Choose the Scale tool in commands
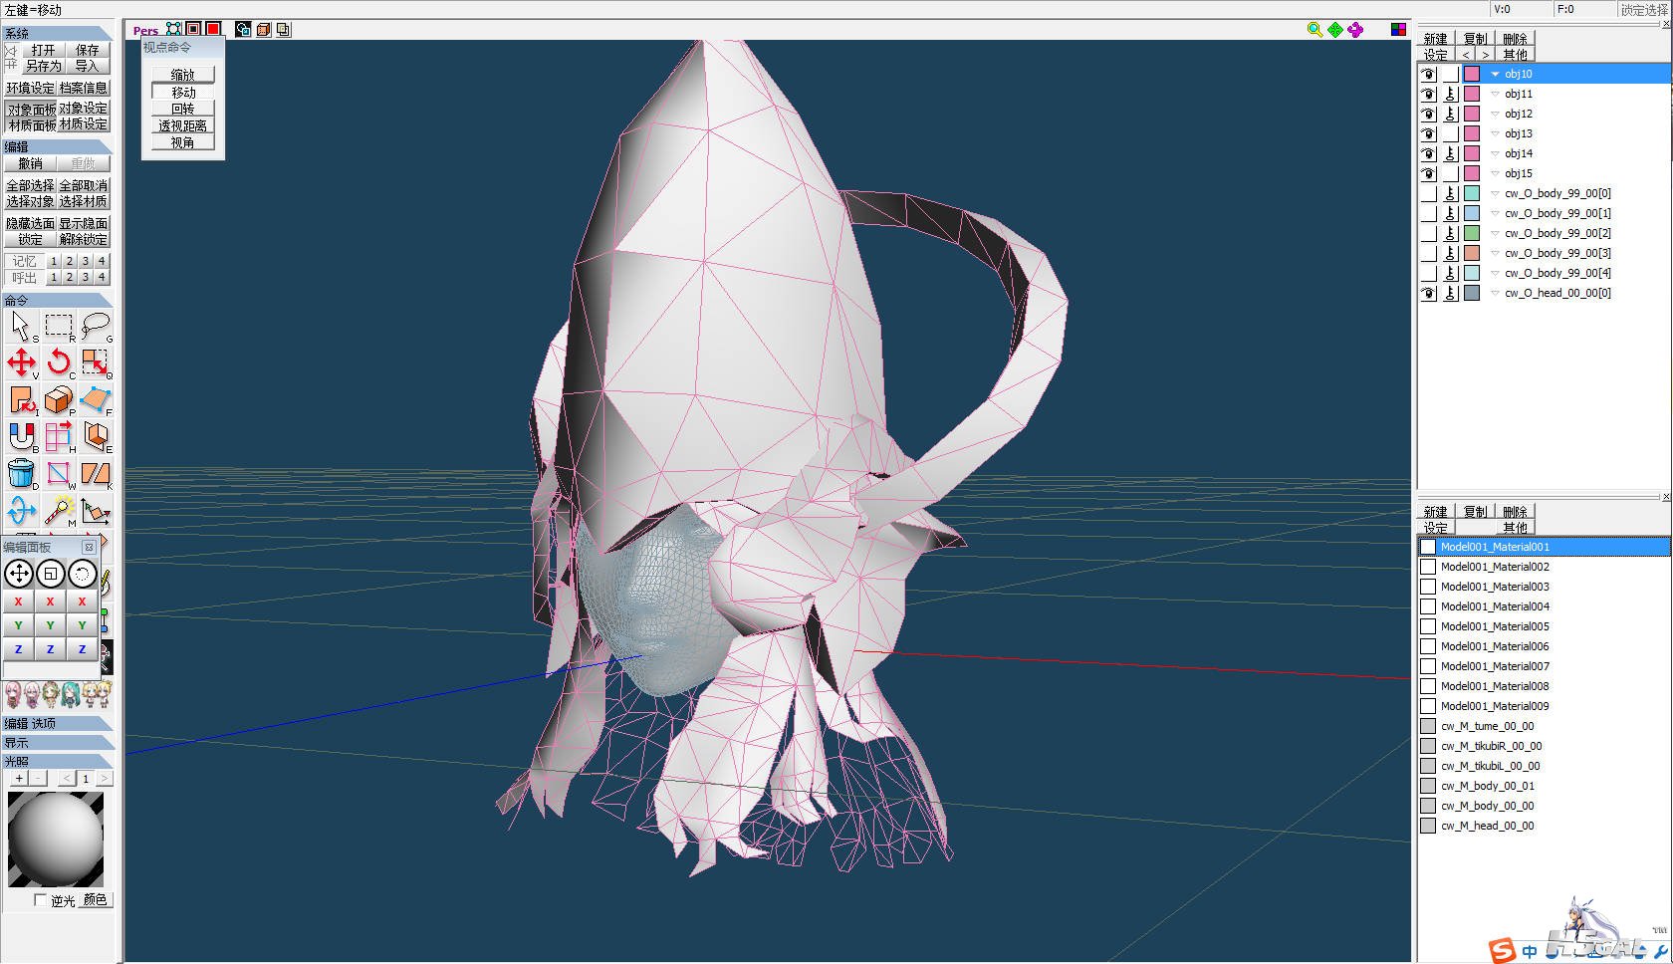Viewport: 1673px width, 964px height. point(96,362)
